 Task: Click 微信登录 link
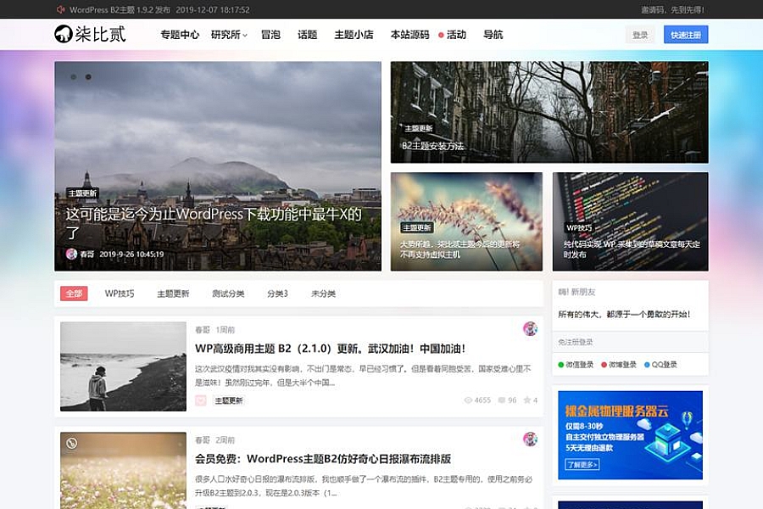point(579,364)
